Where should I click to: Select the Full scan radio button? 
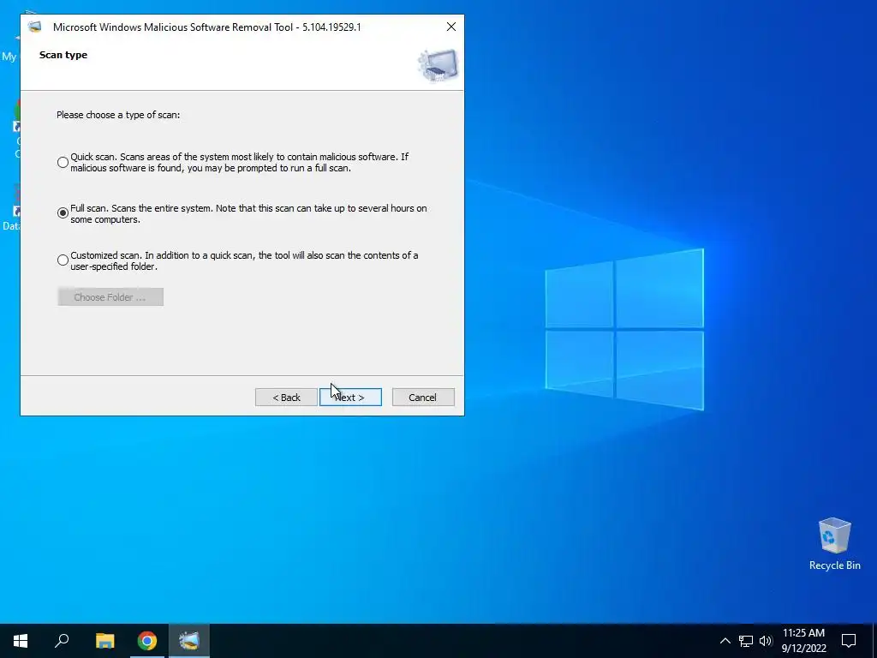63,213
